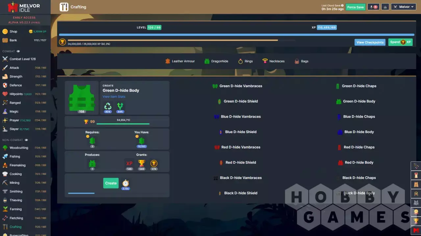Toggle Combat section visibility eye icon

coord(18,51)
